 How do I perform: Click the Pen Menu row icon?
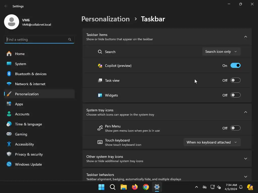[100, 128]
